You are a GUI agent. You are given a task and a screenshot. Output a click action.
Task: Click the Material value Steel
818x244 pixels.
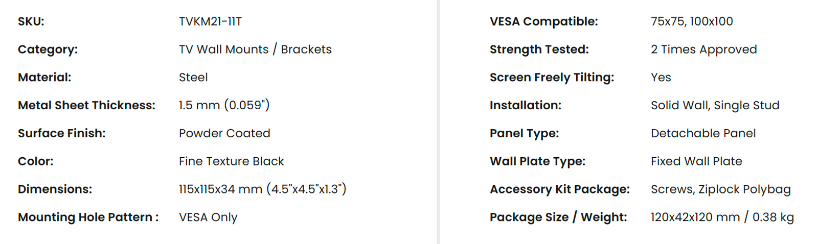[193, 78]
